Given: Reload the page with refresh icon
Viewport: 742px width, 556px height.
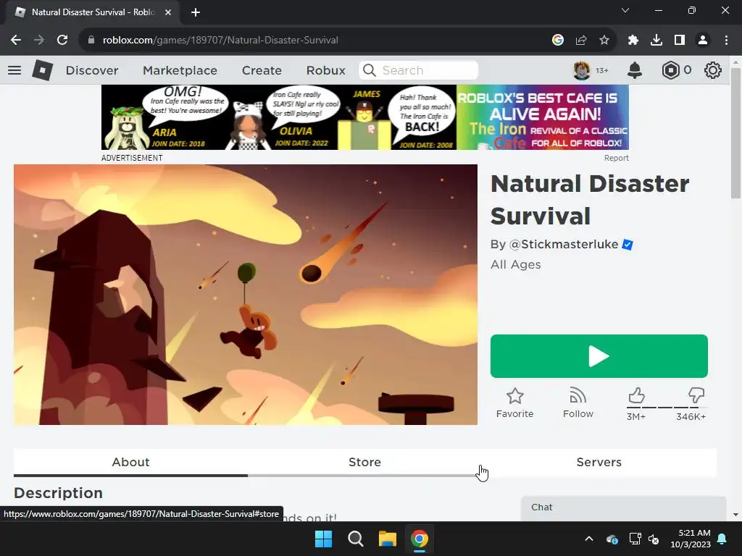Looking at the screenshot, I should coord(62,41).
